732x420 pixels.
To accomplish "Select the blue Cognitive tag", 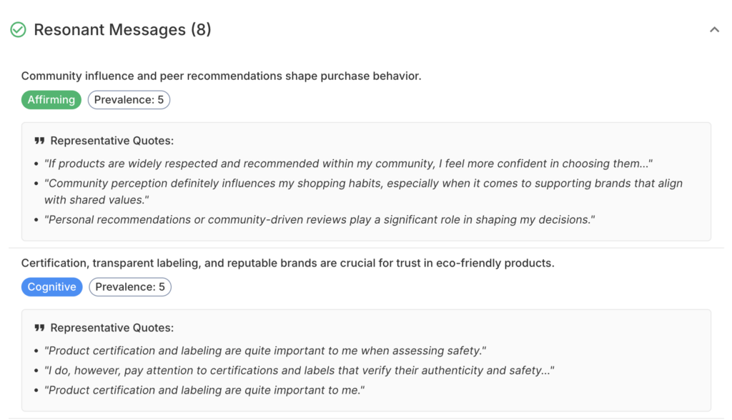I will (x=51, y=287).
